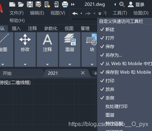This screenshot has height=131, width=152.
Task: Click the Save disk icon
Action: click(30, 4)
